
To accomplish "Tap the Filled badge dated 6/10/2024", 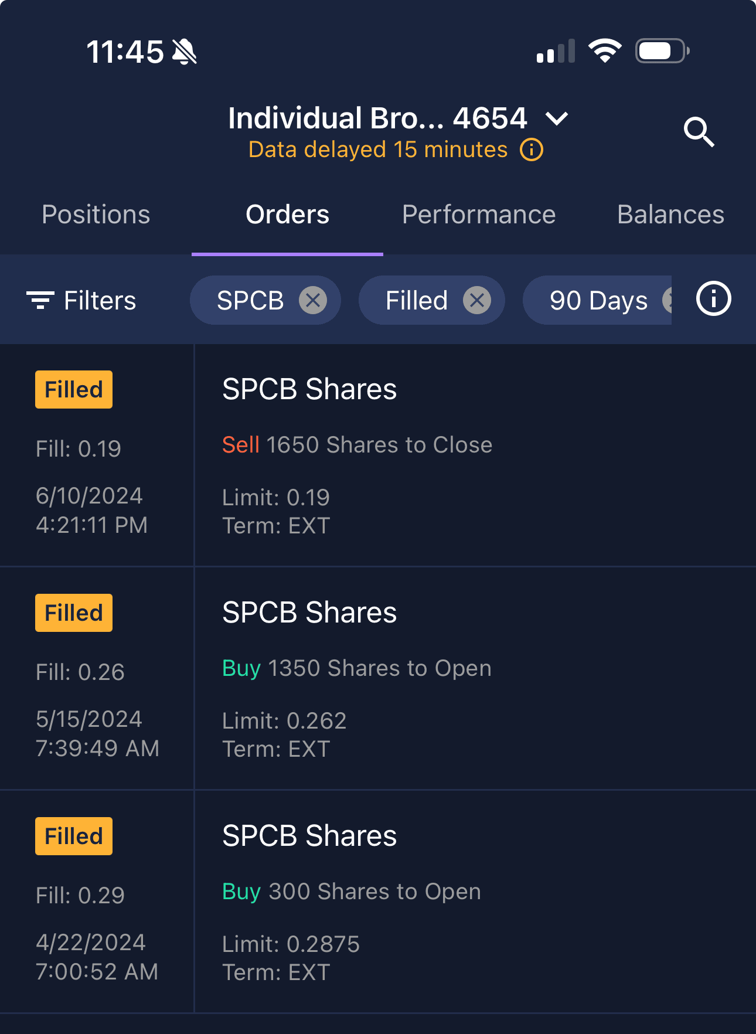I will (x=74, y=389).
